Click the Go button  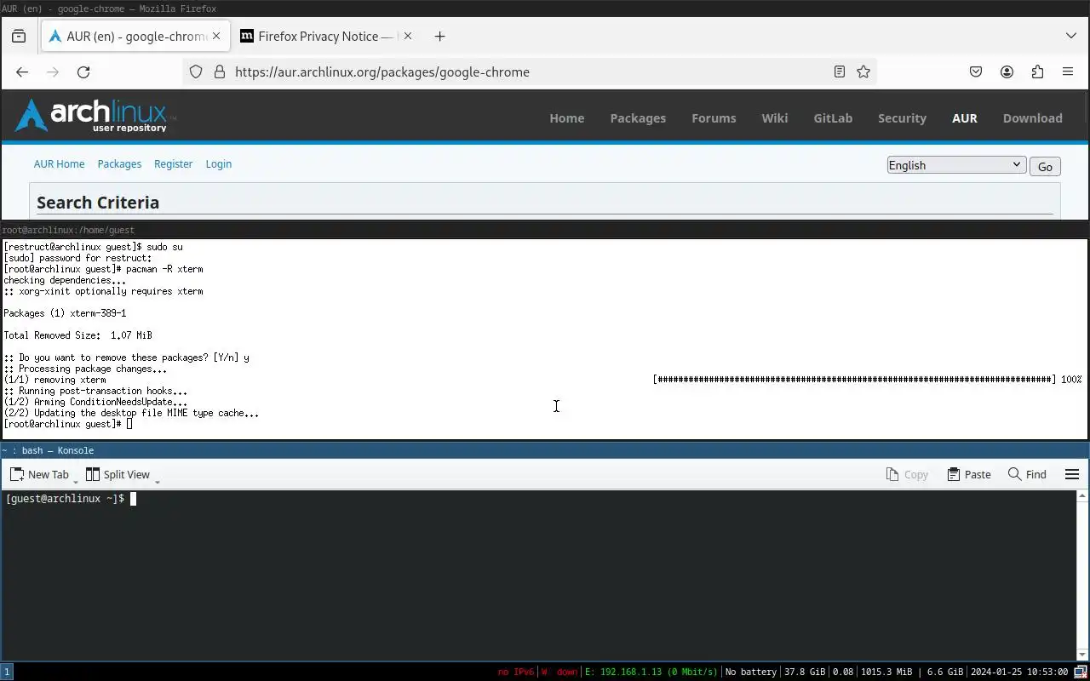click(x=1045, y=167)
